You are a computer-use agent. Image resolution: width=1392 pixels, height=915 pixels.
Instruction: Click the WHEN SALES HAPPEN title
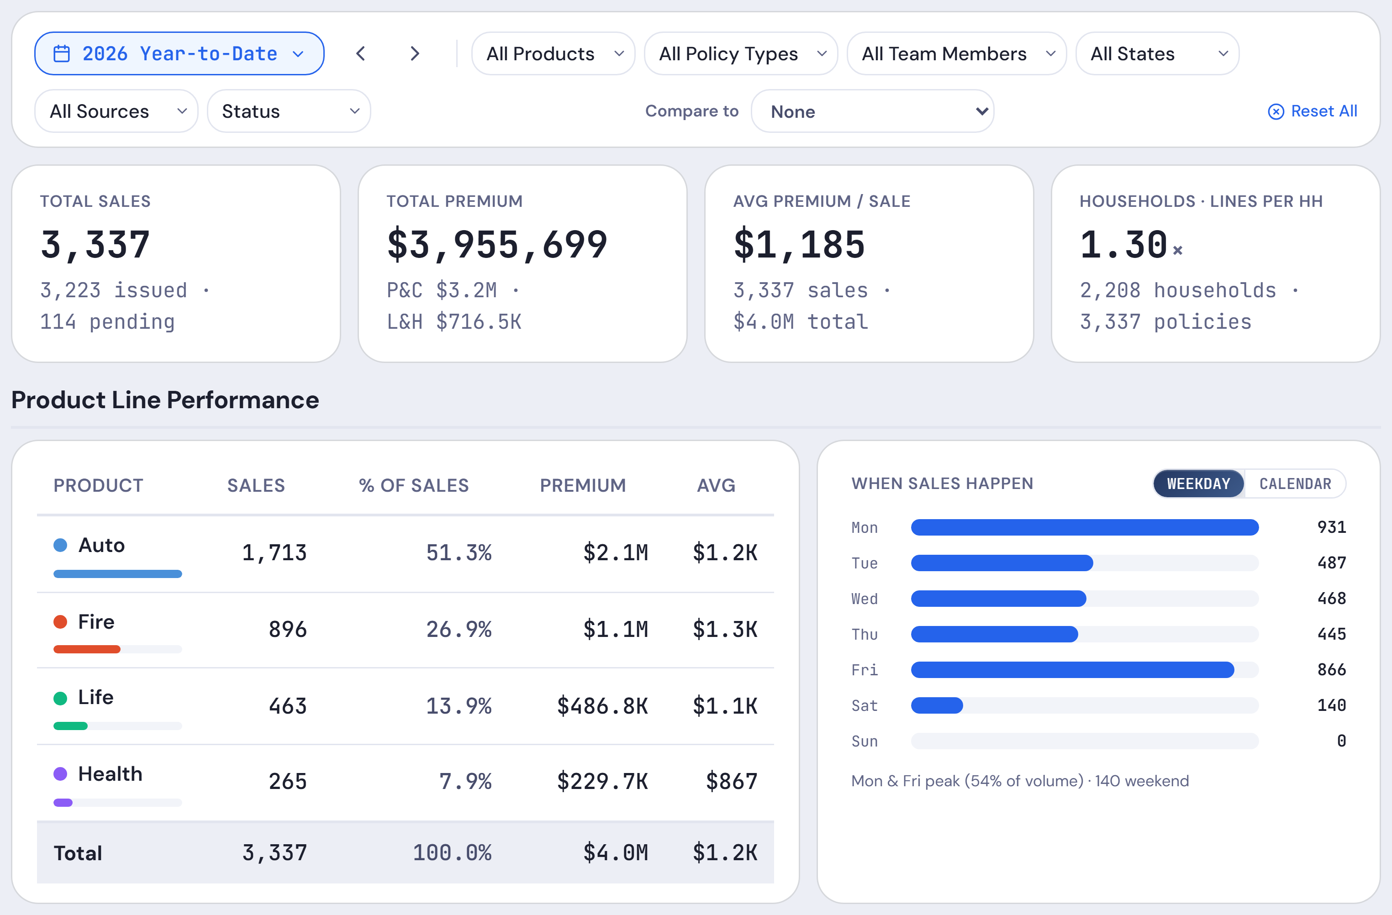pos(942,484)
